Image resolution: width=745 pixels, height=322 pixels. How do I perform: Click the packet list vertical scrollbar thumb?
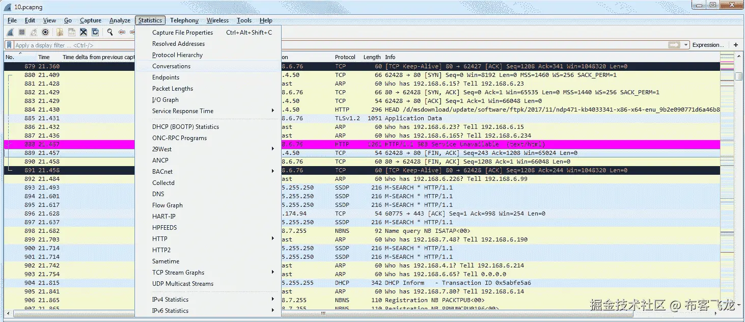[739, 76]
